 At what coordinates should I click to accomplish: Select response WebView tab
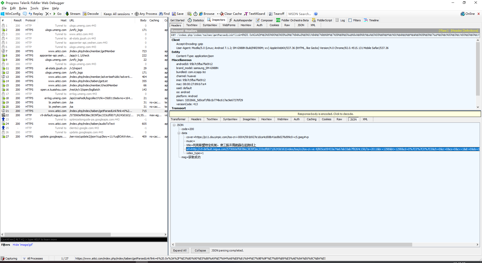pyautogui.click(x=283, y=119)
